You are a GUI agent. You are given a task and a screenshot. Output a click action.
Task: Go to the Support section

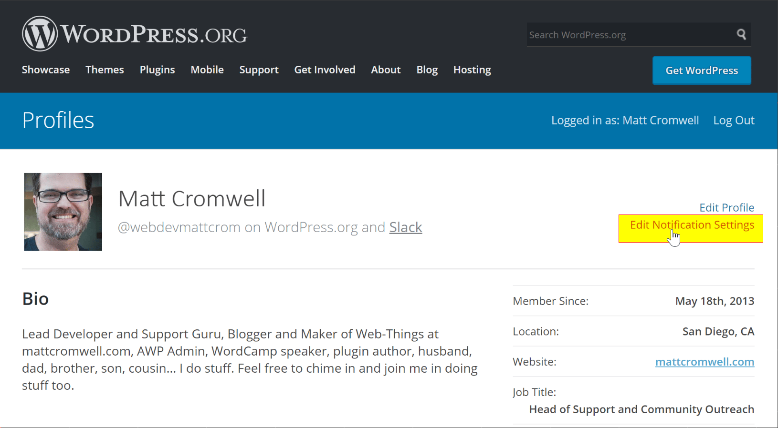(259, 70)
